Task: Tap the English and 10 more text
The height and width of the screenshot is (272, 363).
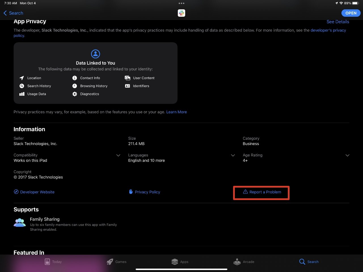Action: click(x=146, y=161)
